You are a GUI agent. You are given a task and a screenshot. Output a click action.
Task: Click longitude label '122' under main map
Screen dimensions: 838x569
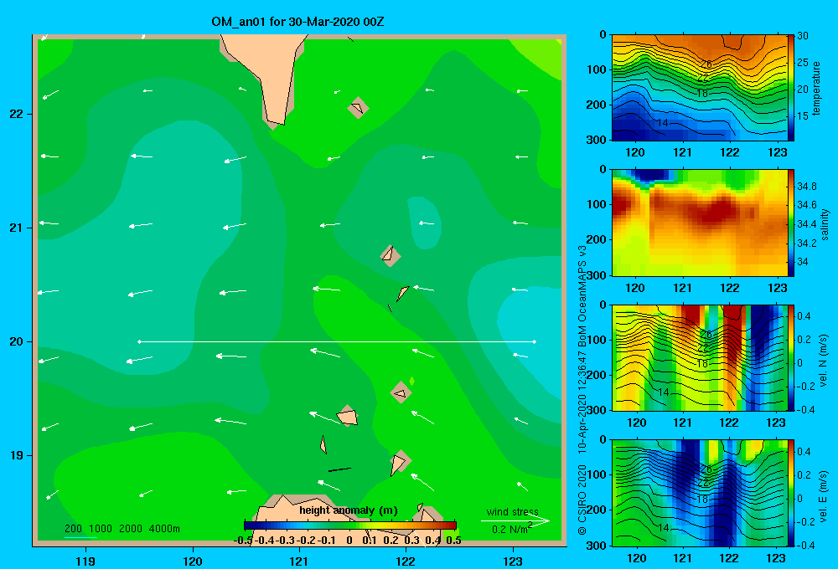pyautogui.click(x=406, y=561)
